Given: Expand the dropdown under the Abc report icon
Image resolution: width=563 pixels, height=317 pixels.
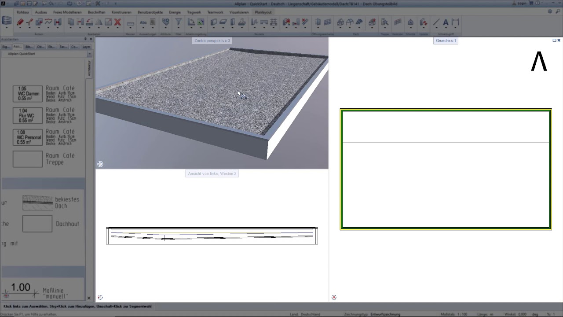Looking at the screenshot, I should click(143, 29).
